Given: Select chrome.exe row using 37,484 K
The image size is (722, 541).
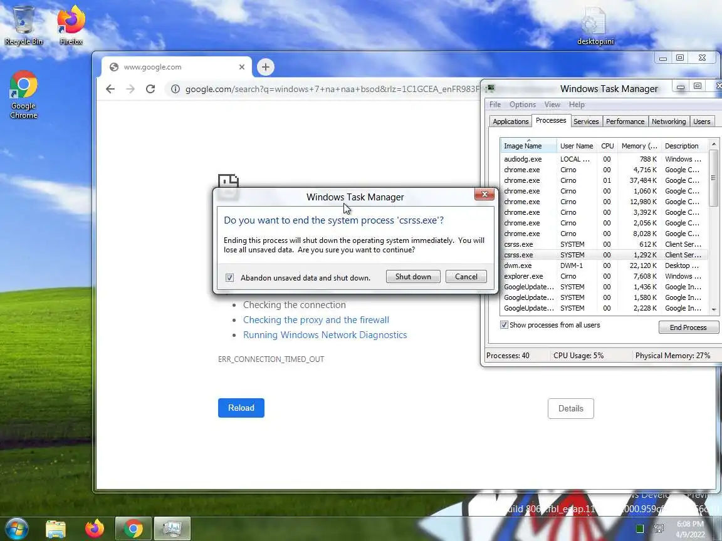Looking at the screenshot, I should pyautogui.click(x=604, y=180).
